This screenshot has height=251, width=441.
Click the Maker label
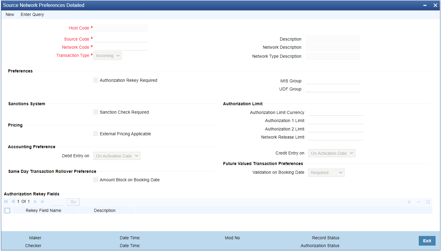tap(35, 238)
